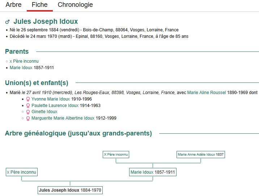The height and width of the screenshot is (196, 259).
Task: Open Yvonne Marie Idoux's profile link
Action: coord(51,99)
